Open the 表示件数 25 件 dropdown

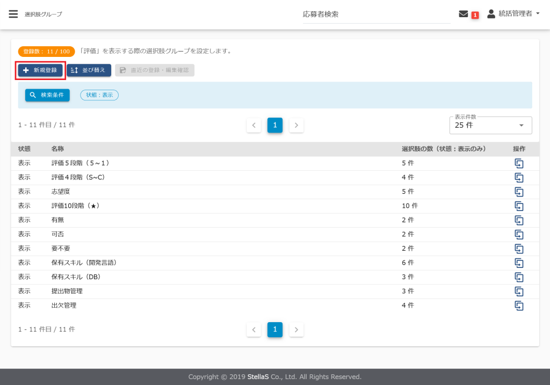click(490, 125)
